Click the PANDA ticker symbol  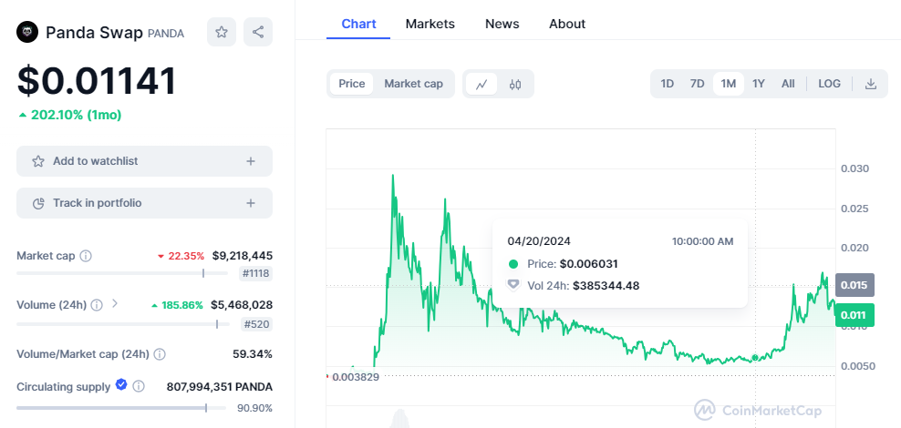[x=165, y=34]
